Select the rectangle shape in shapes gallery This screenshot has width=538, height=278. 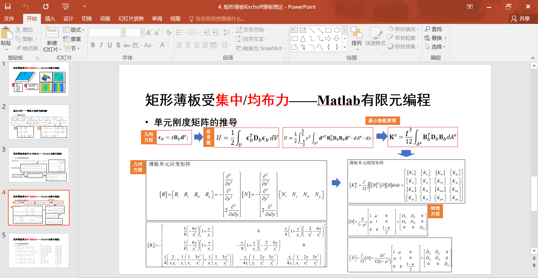pyautogui.click(x=328, y=30)
